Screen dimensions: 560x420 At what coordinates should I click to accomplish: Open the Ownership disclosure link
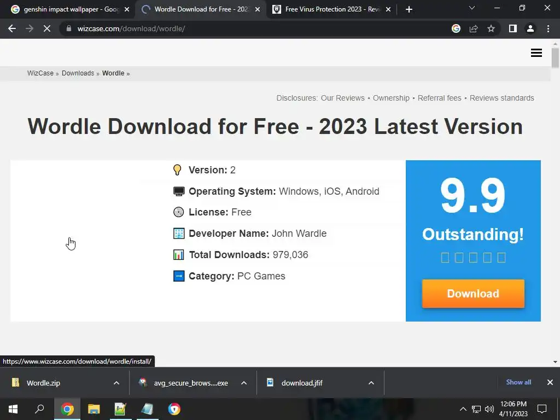pyautogui.click(x=391, y=98)
